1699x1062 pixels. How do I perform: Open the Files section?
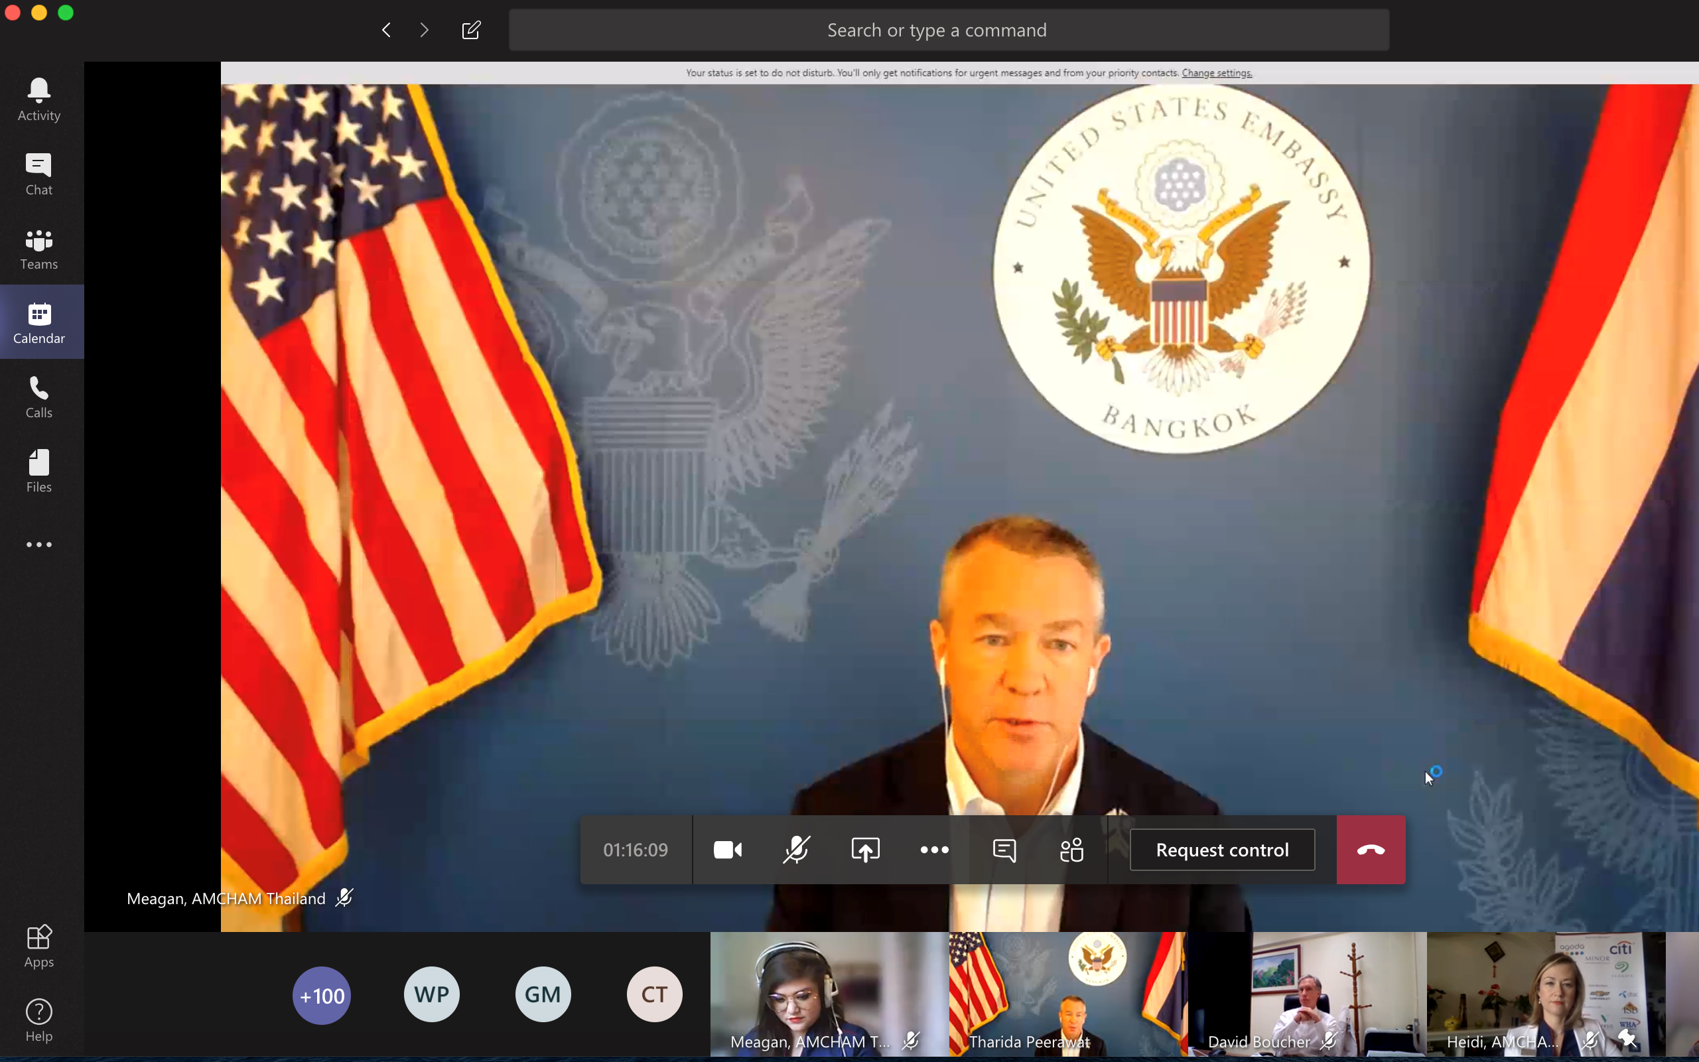(x=38, y=471)
